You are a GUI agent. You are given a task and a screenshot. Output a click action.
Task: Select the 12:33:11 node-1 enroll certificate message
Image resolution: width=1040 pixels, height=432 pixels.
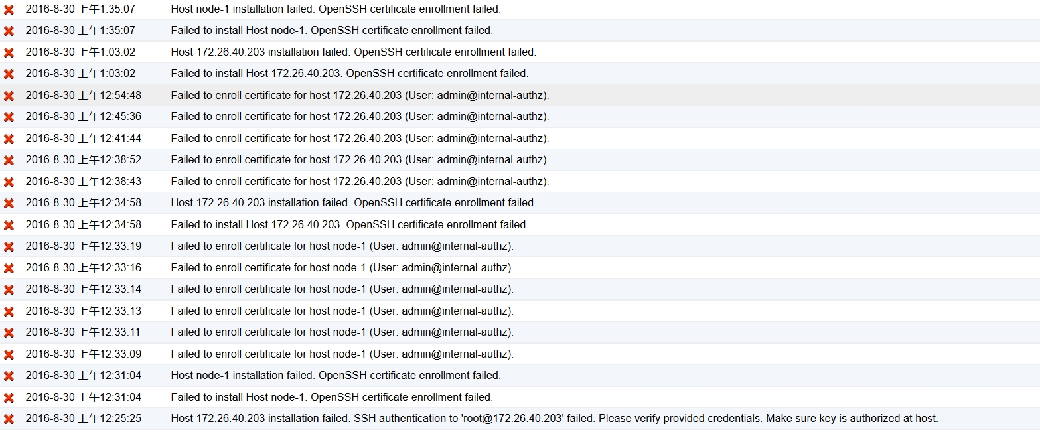(342, 332)
